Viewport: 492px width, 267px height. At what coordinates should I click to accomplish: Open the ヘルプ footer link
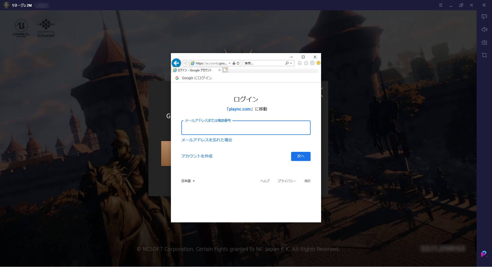(x=265, y=181)
